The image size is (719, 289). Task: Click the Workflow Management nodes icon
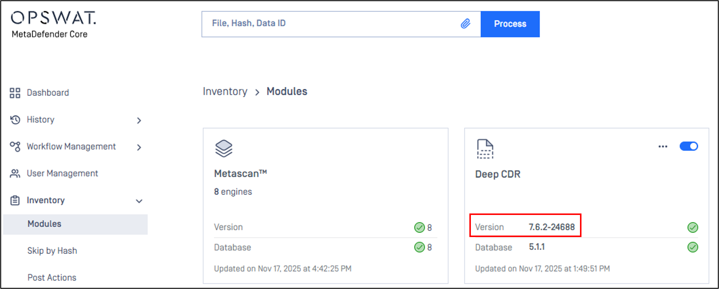15,147
